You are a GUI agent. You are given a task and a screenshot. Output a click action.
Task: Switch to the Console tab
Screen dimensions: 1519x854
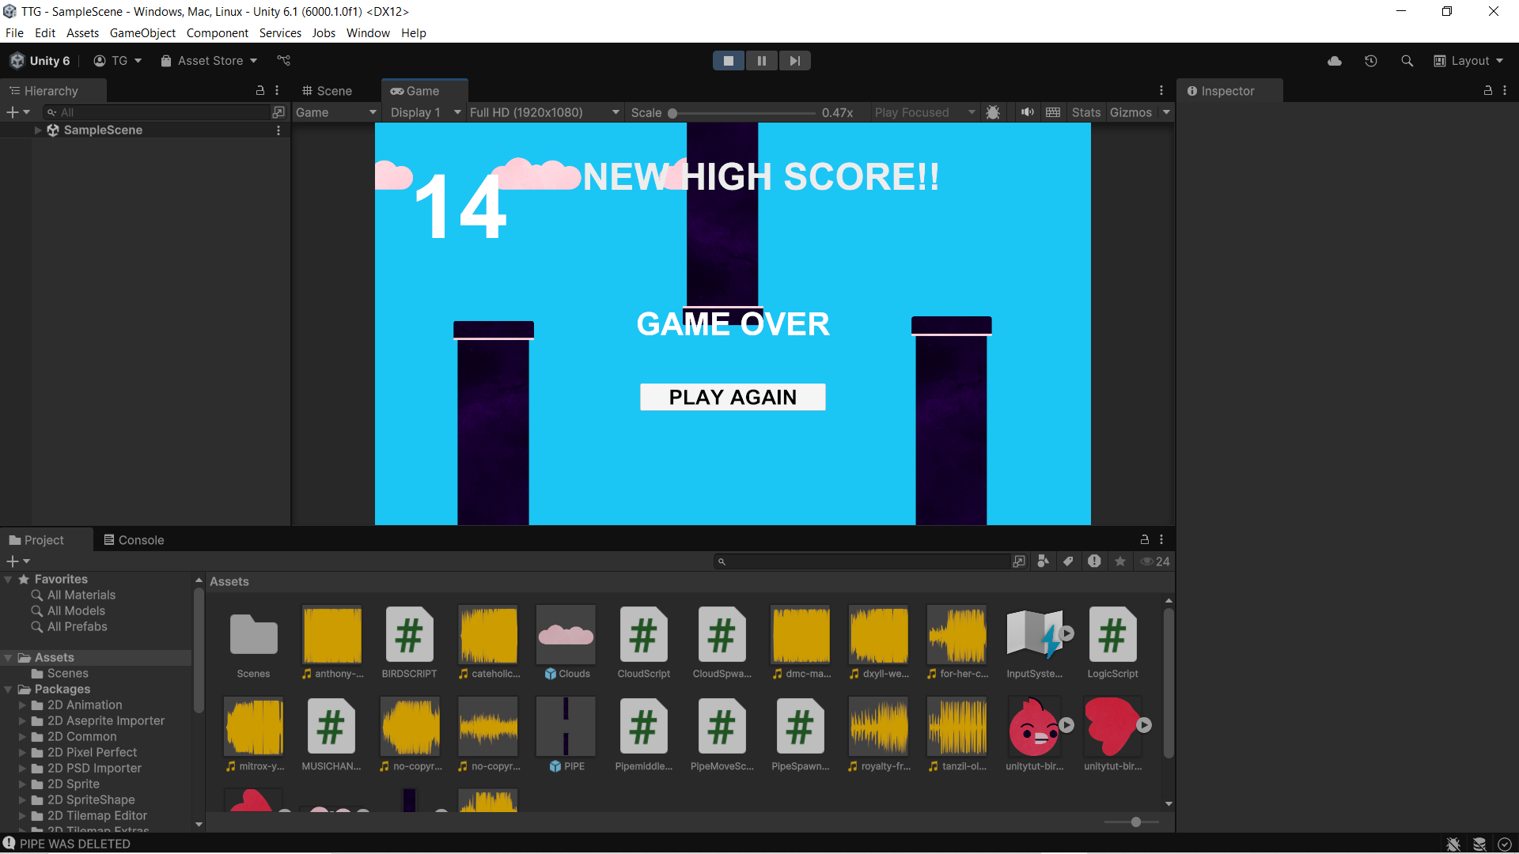pyautogui.click(x=134, y=539)
